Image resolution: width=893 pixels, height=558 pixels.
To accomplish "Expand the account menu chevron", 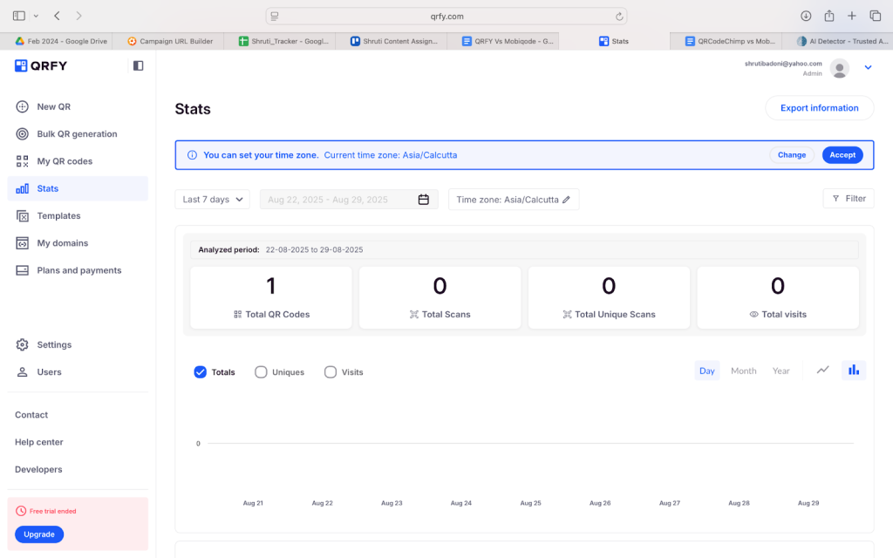I will tap(868, 68).
